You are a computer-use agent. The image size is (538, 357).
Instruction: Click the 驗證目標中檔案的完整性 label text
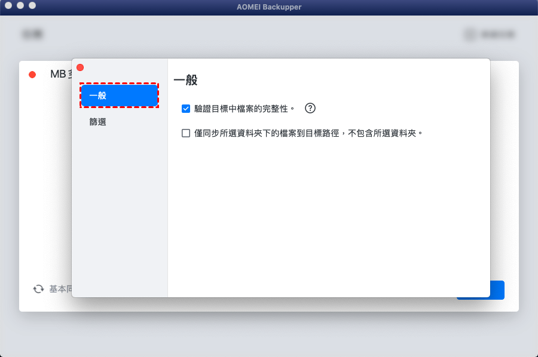tap(244, 109)
